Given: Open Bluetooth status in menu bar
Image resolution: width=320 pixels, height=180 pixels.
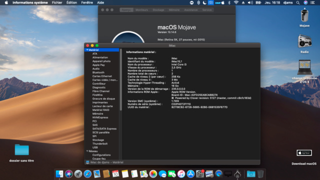Looking at the screenshot, I should coord(229,2).
